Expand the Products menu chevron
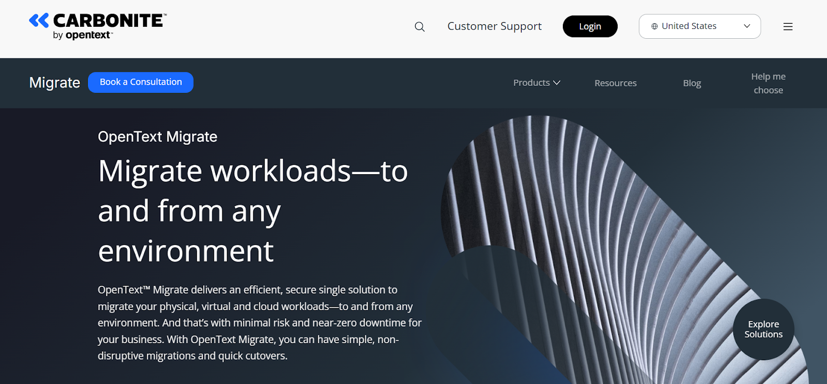 [557, 83]
